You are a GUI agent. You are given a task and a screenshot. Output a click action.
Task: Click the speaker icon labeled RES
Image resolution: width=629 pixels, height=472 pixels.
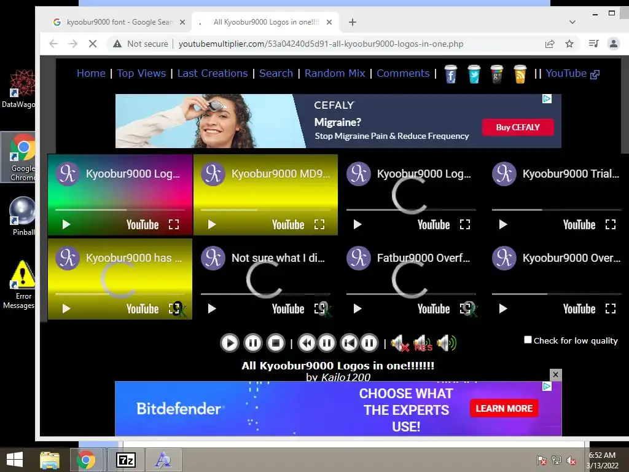423,344
